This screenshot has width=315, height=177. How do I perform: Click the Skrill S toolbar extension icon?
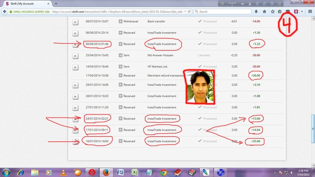click(296, 12)
